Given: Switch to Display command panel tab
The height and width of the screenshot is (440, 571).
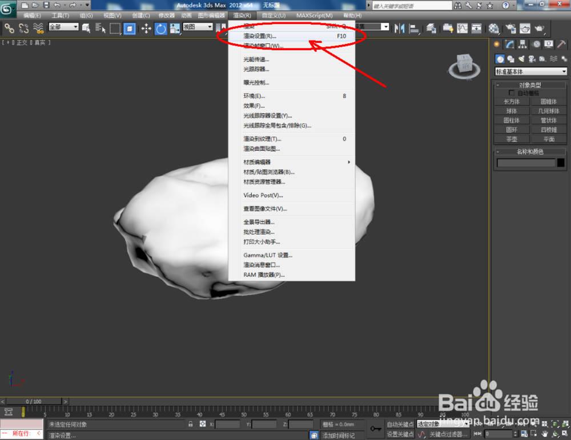Looking at the screenshot, I should point(549,45).
